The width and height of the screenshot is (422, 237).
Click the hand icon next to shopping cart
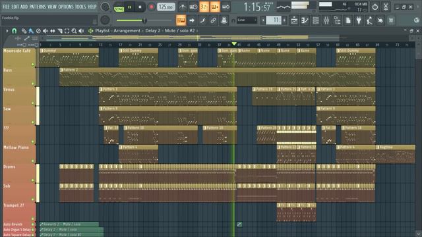(x=380, y=20)
